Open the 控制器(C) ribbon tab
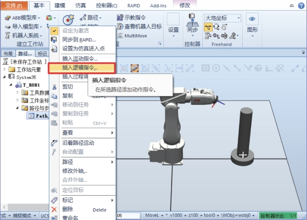307x220 pixels. point(106,6)
